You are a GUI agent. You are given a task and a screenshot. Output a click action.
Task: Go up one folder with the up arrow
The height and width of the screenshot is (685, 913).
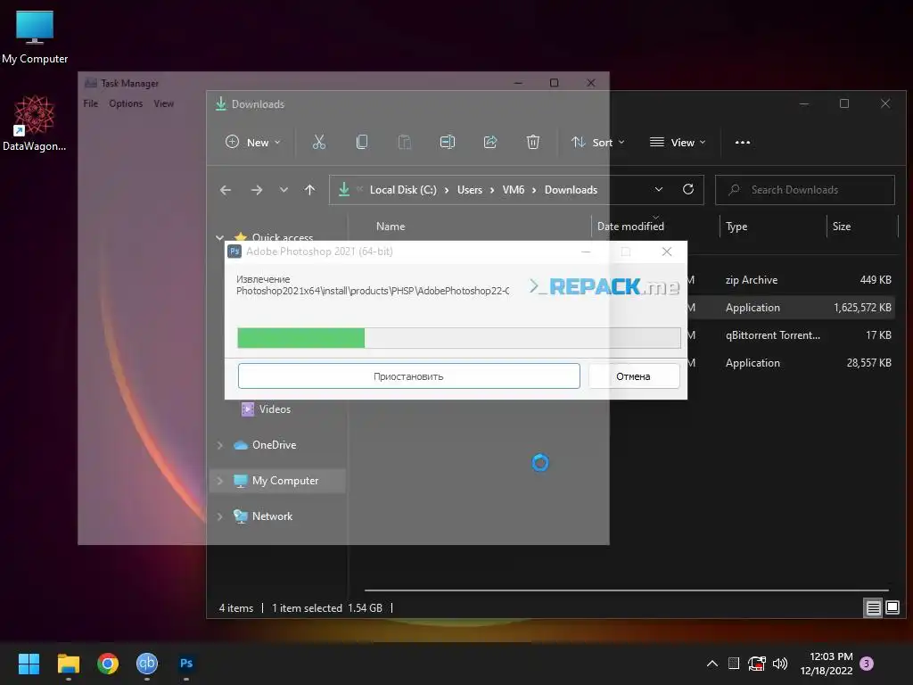pos(309,190)
